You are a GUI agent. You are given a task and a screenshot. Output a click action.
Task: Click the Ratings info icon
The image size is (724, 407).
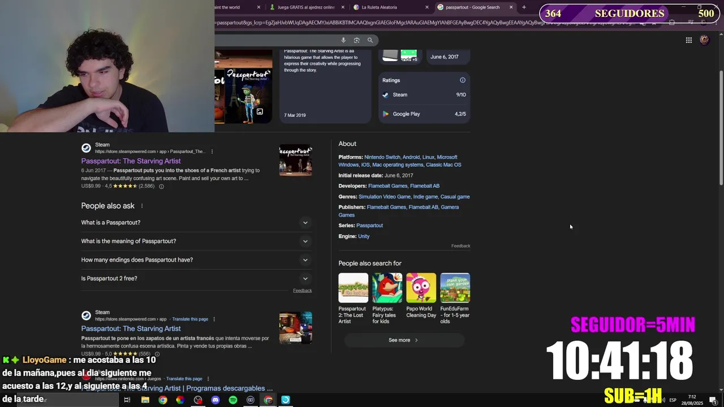[463, 80]
